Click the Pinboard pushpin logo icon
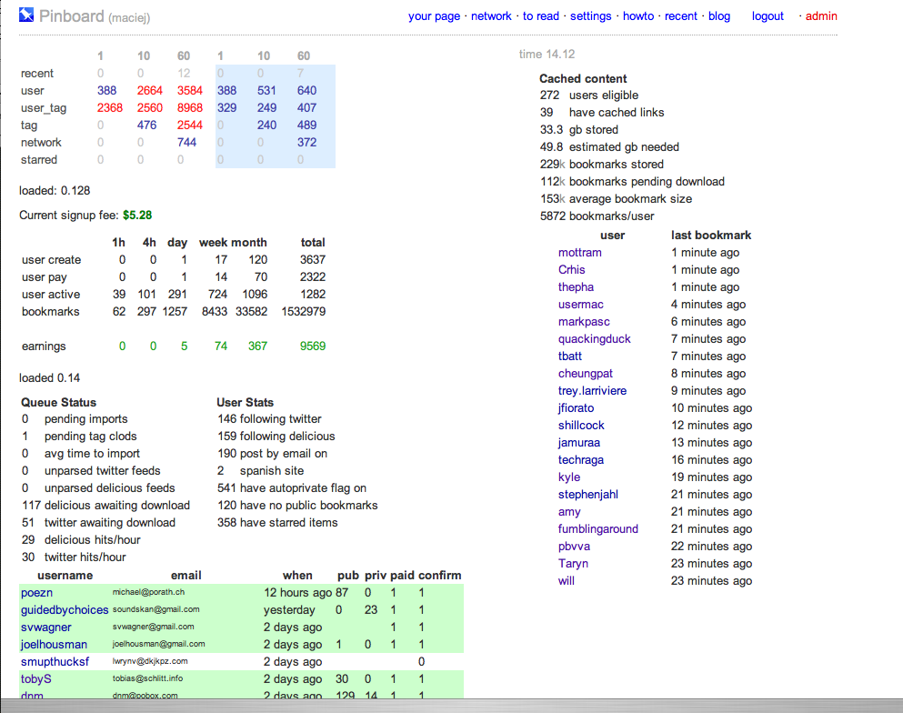Viewport: 903px width, 713px height. point(26,15)
